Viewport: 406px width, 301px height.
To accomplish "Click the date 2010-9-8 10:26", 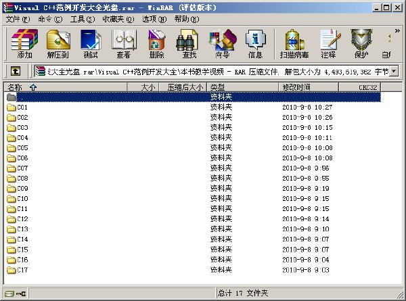I will click(x=307, y=118).
